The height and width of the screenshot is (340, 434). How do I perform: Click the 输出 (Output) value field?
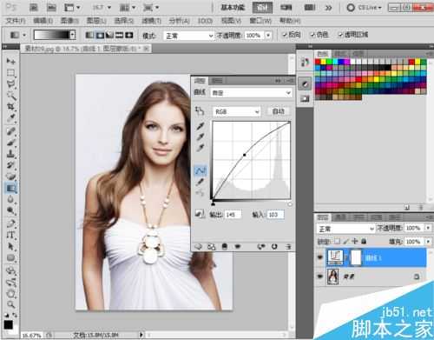(x=233, y=215)
